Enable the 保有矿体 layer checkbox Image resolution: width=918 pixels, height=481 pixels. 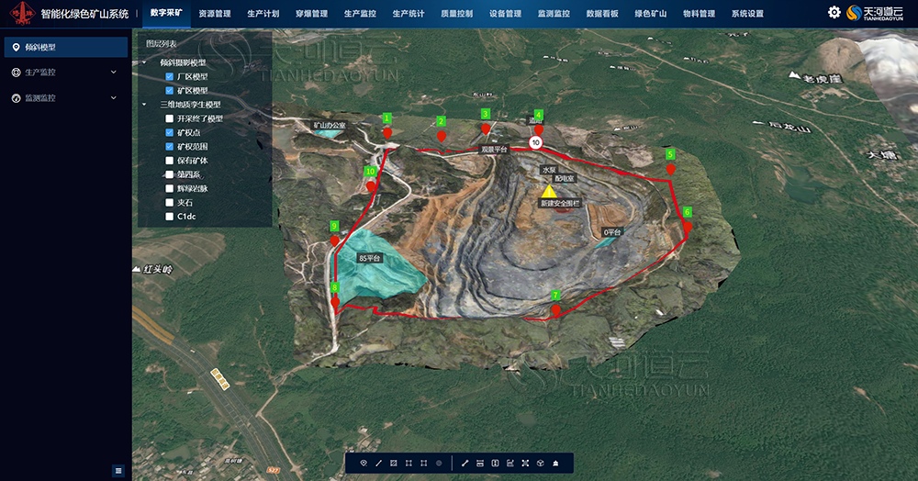point(169,161)
